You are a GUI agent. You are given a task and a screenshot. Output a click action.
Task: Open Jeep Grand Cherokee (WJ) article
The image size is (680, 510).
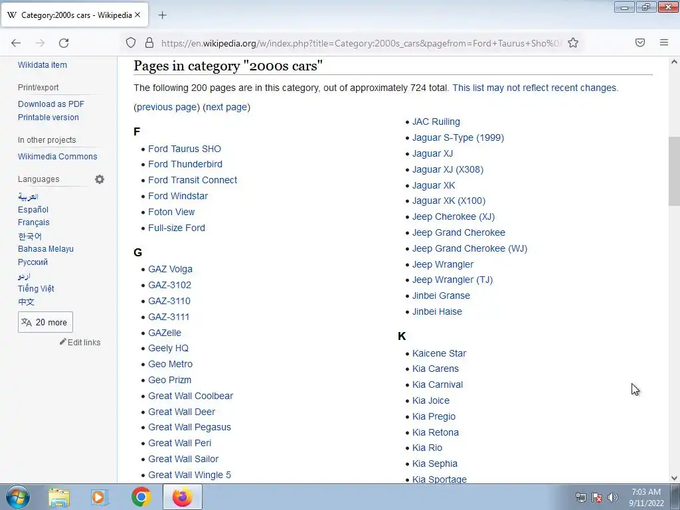[469, 248]
